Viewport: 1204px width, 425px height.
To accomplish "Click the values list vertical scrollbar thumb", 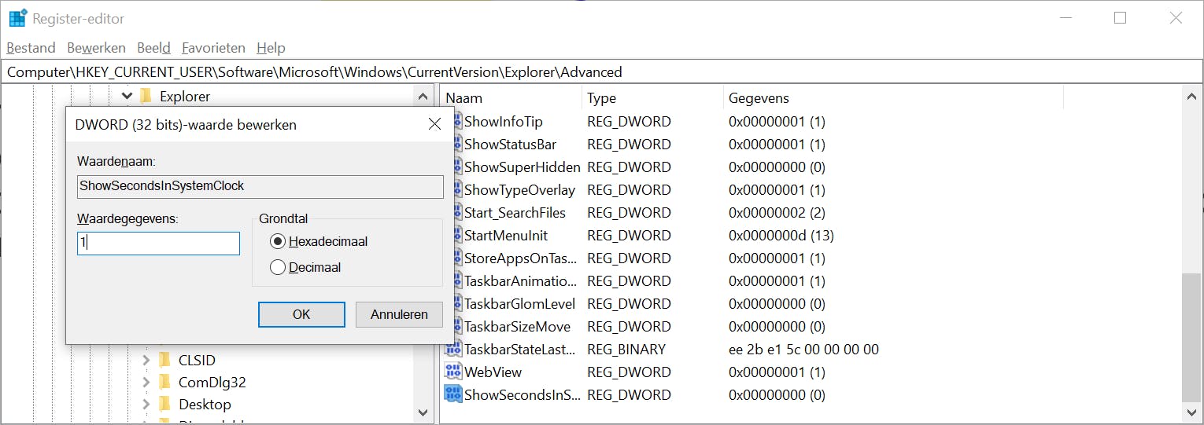I will pos(1192,336).
